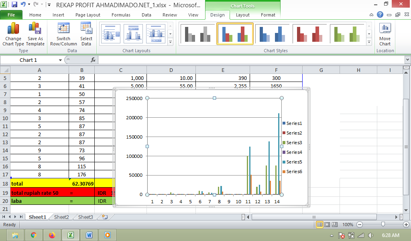The width and height of the screenshot is (411, 241).
Task: Click the Insert Function (fx) icon
Action: coord(94,60)
